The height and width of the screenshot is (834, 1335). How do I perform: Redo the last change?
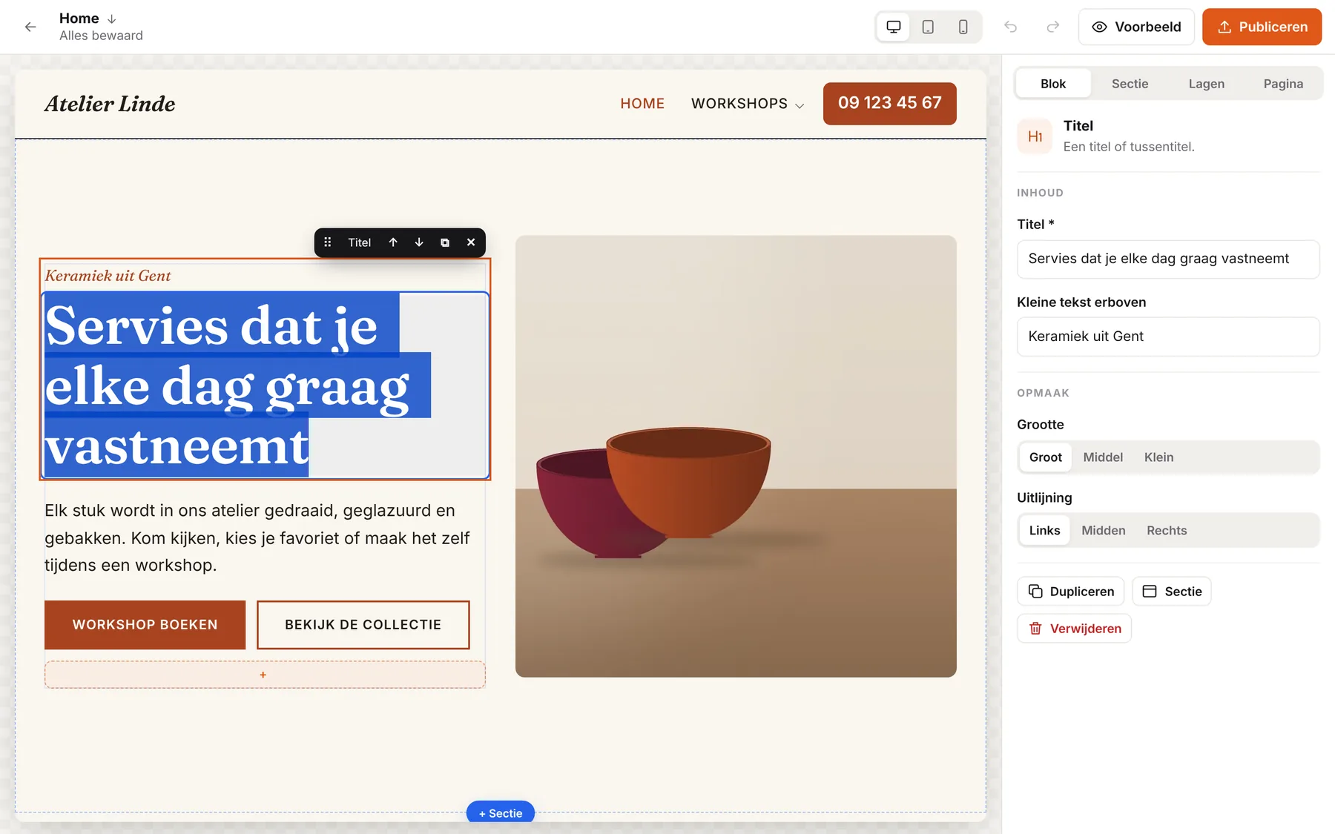[x=1052, y=27]
